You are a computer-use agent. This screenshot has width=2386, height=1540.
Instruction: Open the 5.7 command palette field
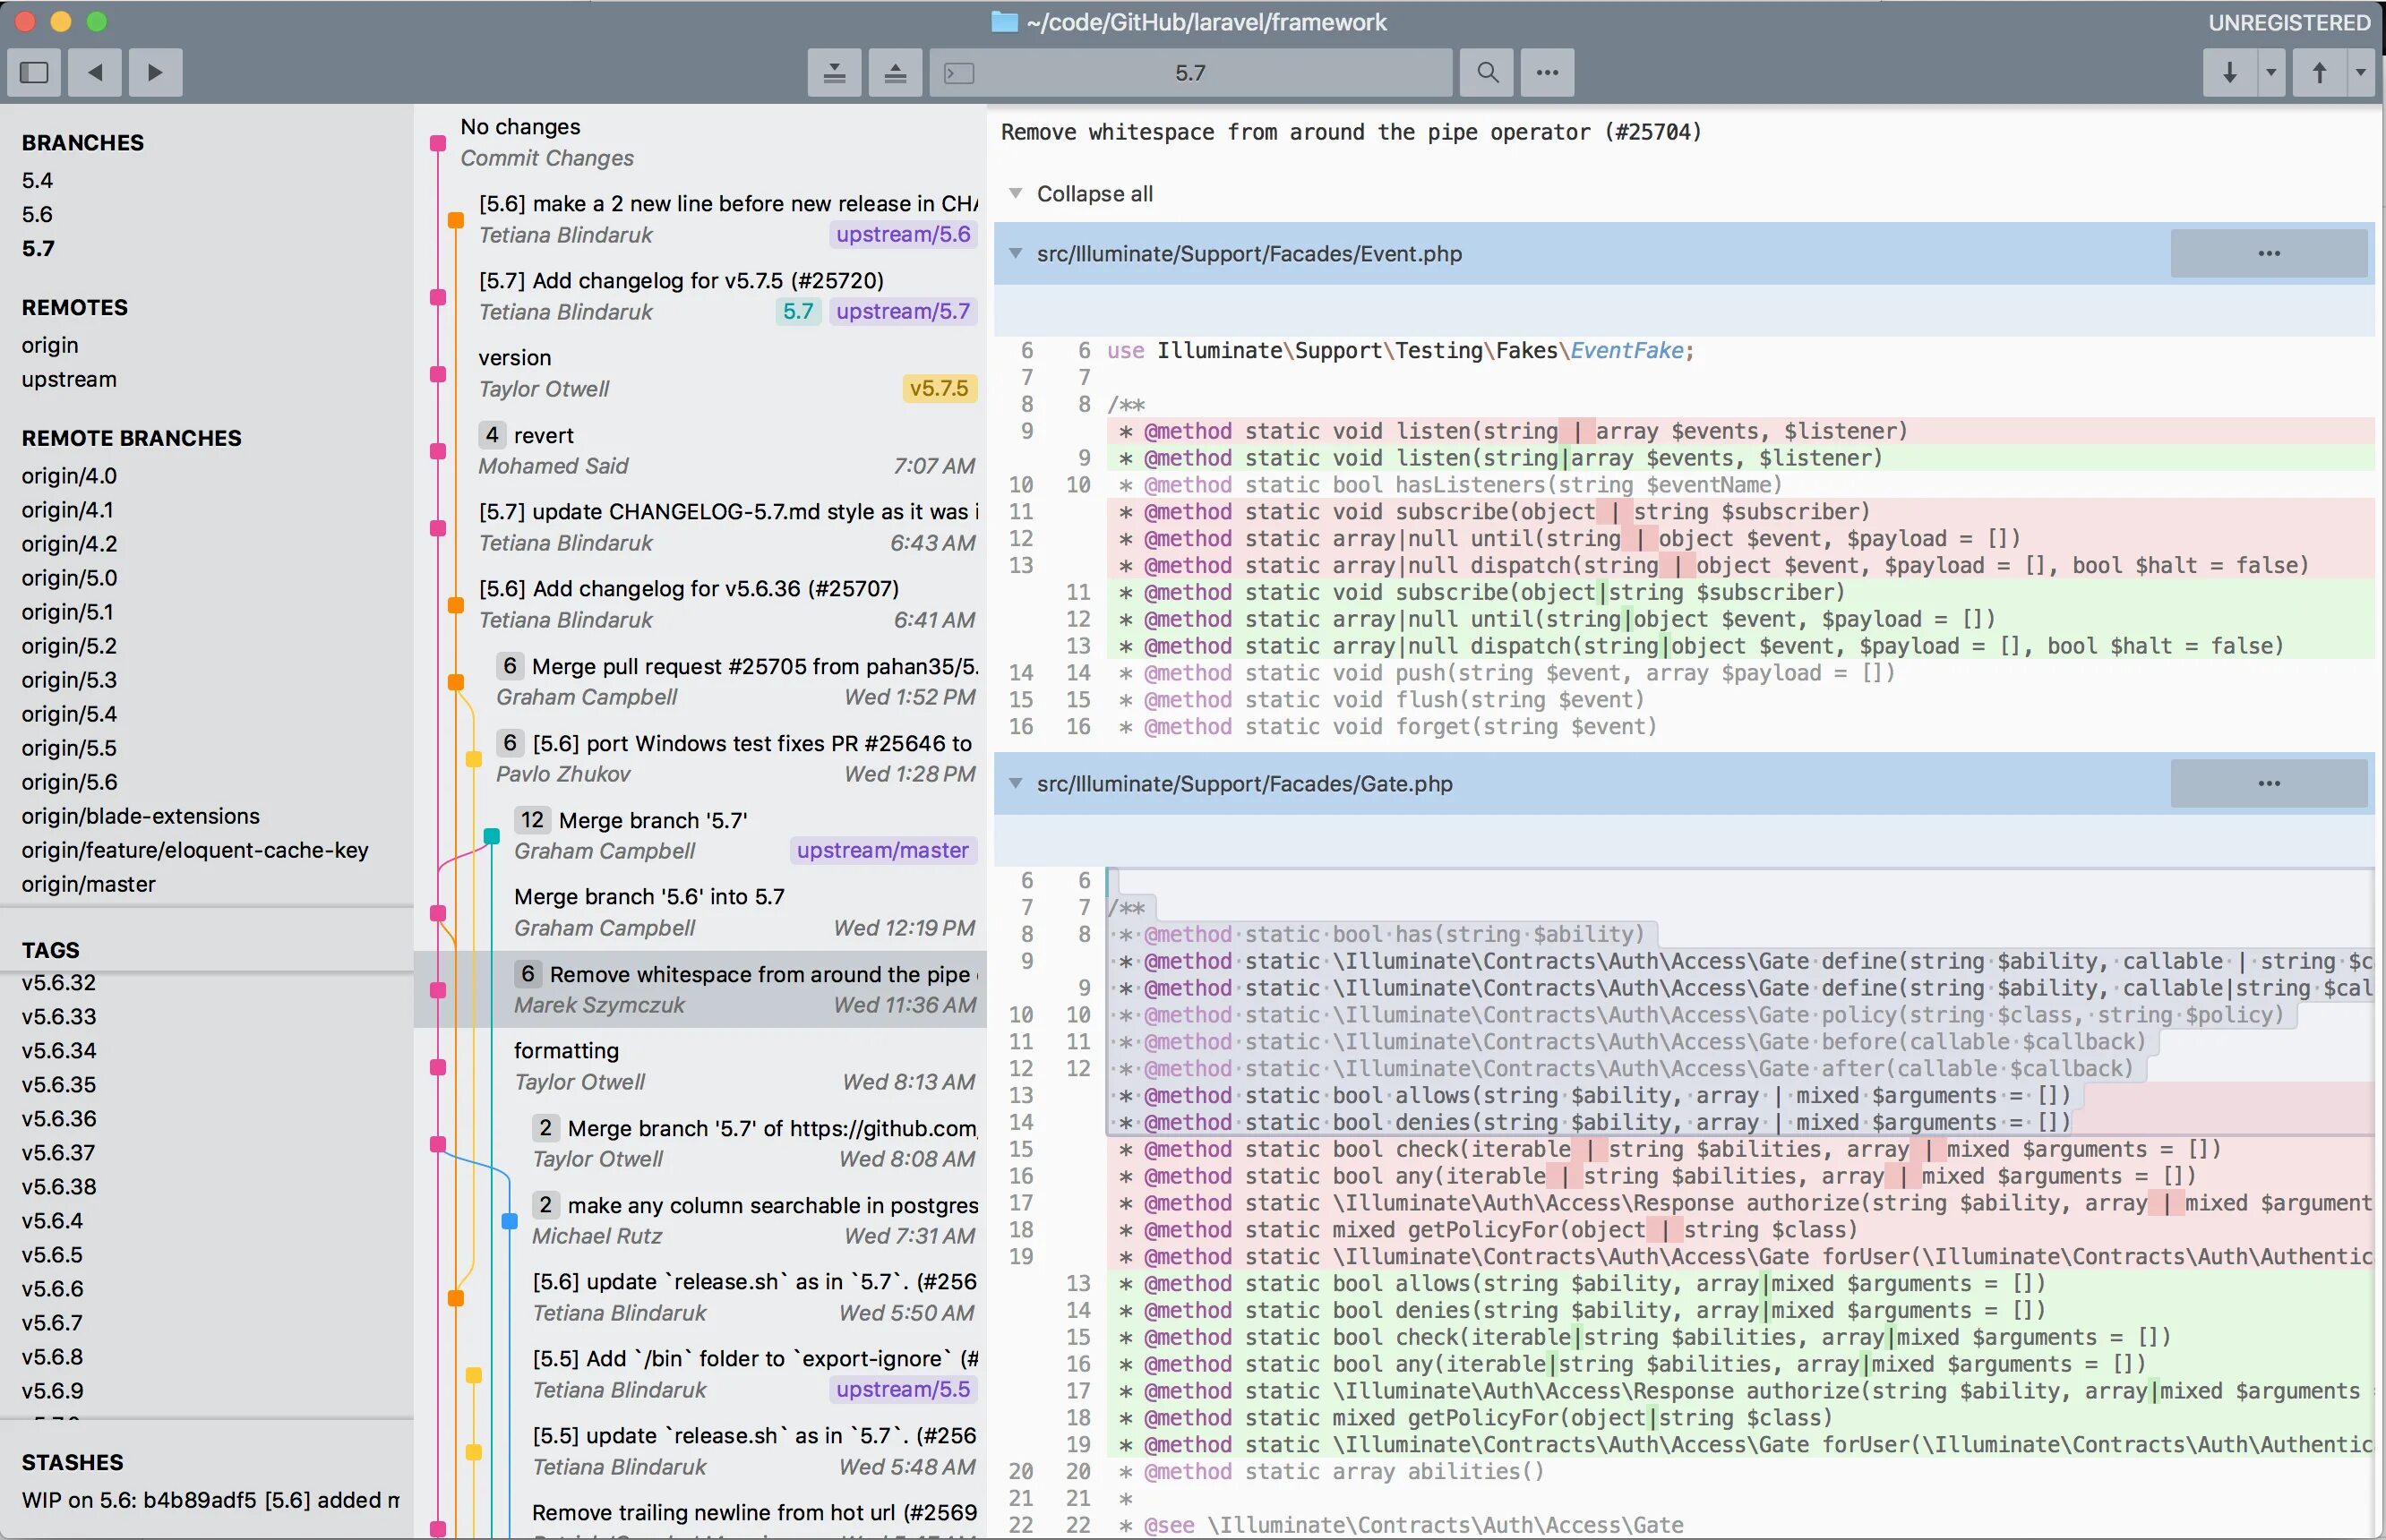[1189, 72]
